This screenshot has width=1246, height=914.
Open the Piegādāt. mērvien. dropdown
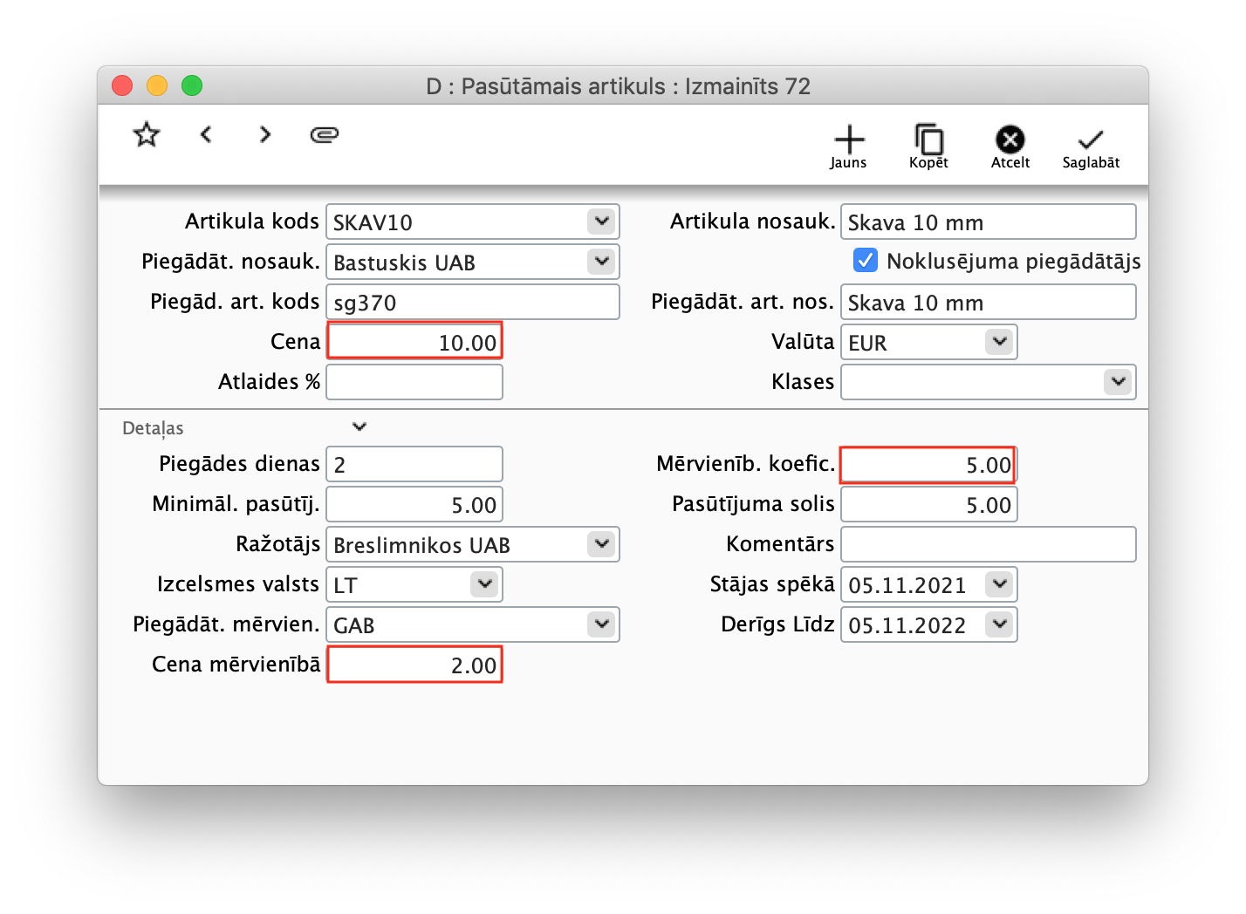pos(600,624)
